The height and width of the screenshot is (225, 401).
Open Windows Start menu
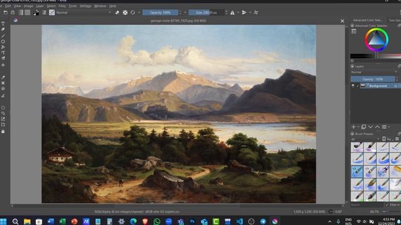click(x=3, y=221)
